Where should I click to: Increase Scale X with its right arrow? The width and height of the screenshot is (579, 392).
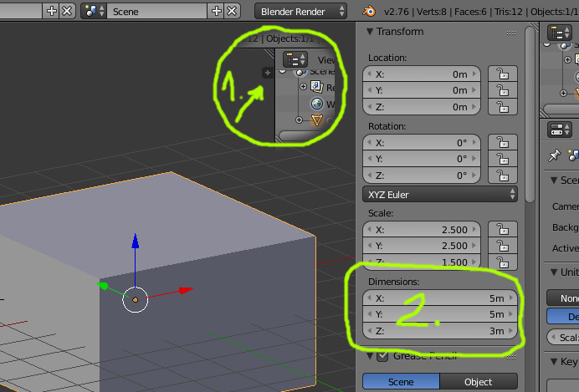tap(474, 230)
